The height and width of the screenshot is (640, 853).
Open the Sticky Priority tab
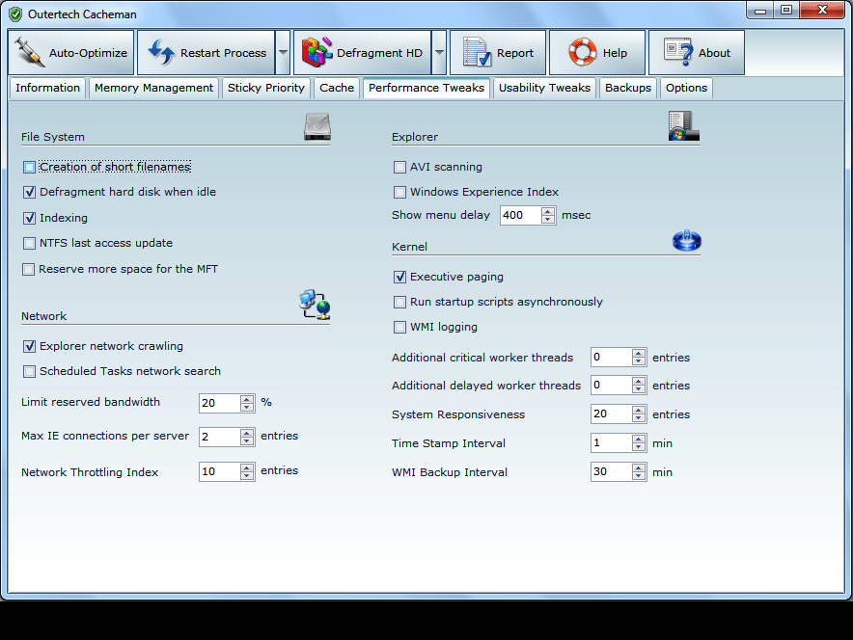click(x=266, y=88)
